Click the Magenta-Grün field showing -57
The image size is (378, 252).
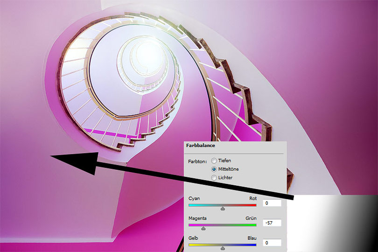[272, 223]
